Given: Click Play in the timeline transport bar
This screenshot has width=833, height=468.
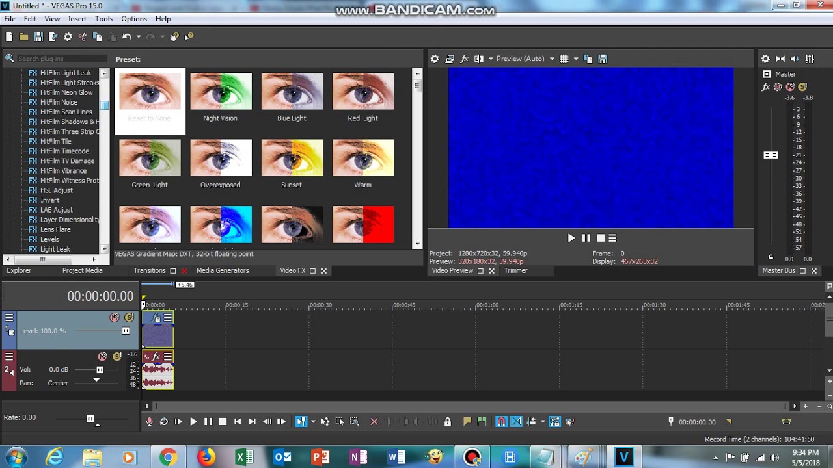Looking at the screenshot, I should tap(193, 422).
